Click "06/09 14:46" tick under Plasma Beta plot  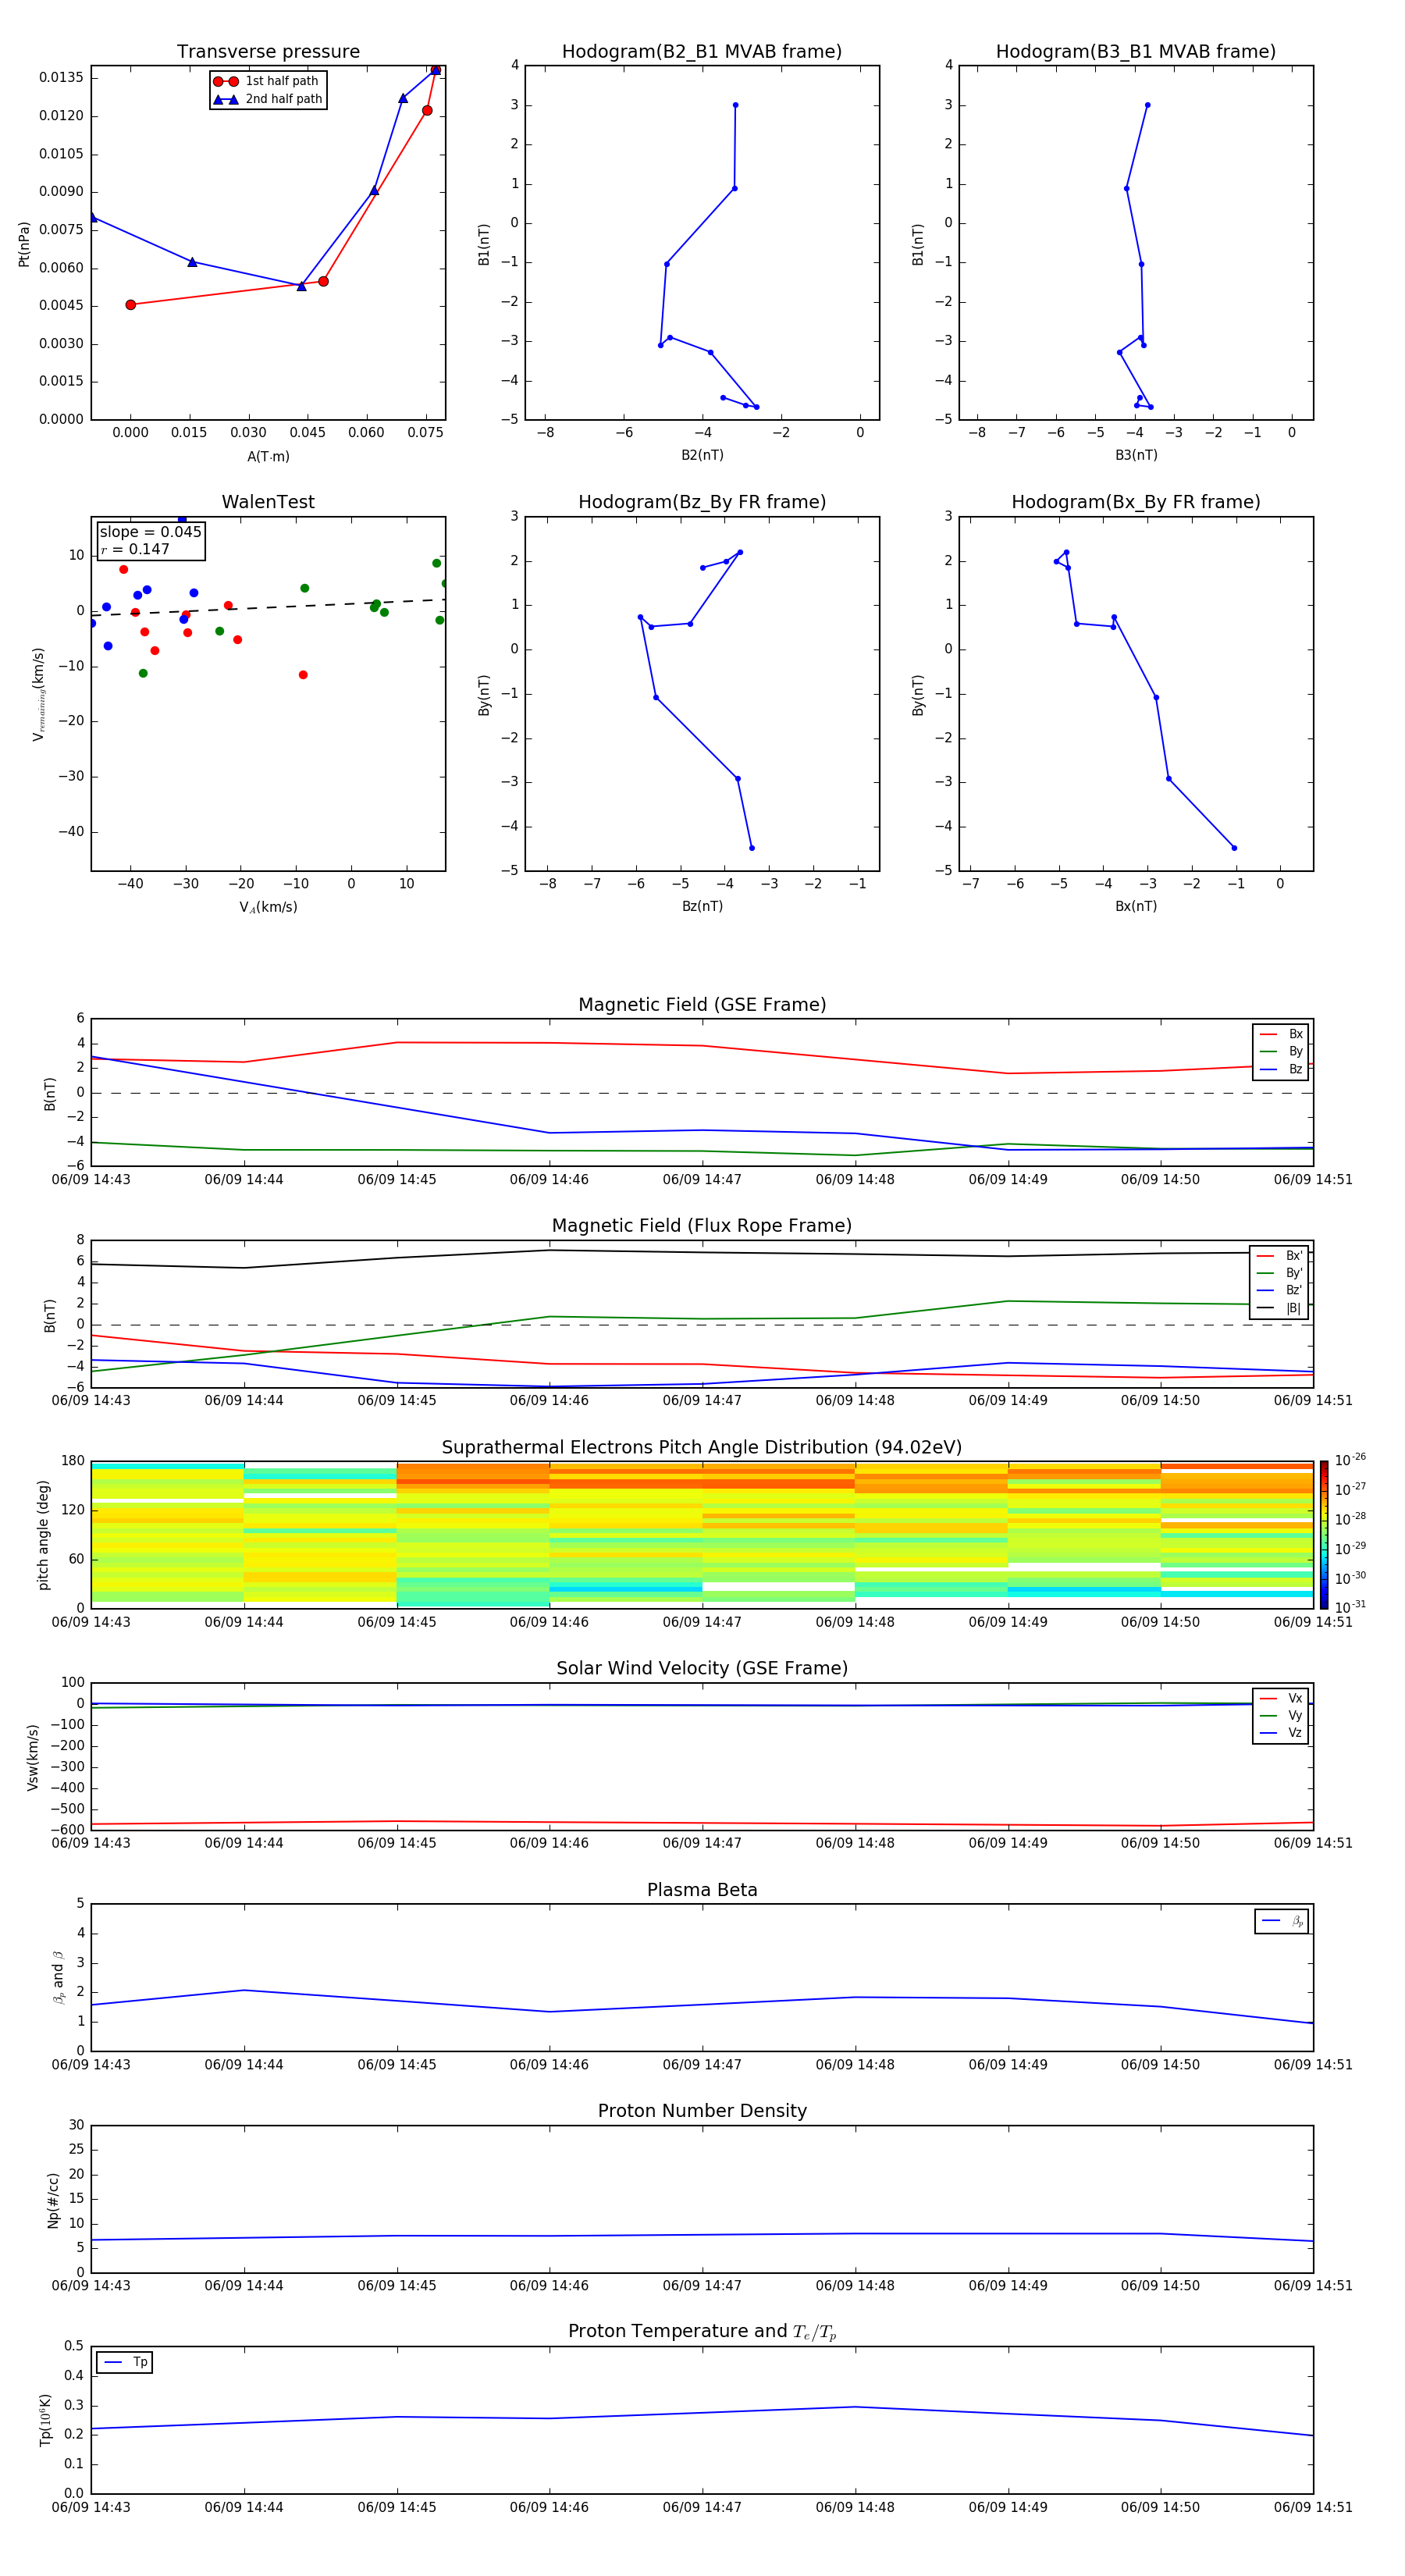pos(549,2064)
